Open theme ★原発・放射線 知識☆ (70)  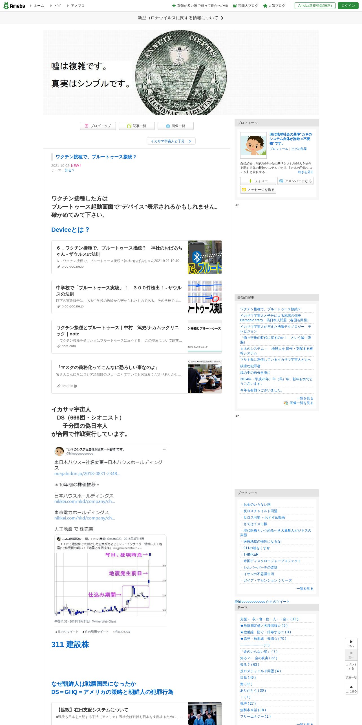point(263,639)
